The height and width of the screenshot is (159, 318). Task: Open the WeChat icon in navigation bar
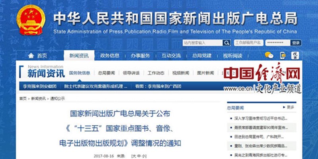[x=269, y=55]
